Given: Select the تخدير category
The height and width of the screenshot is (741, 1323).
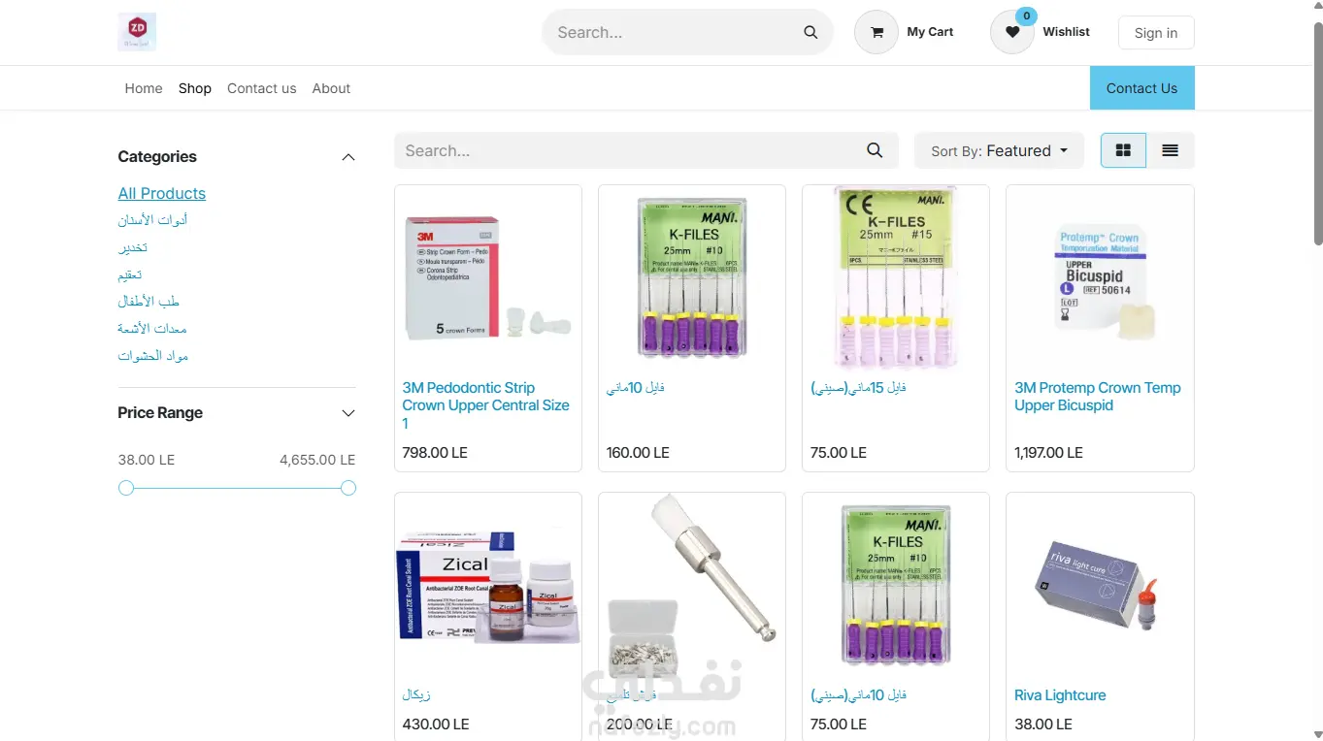Looking at the screenshot, I should click(x=133, y=247).
